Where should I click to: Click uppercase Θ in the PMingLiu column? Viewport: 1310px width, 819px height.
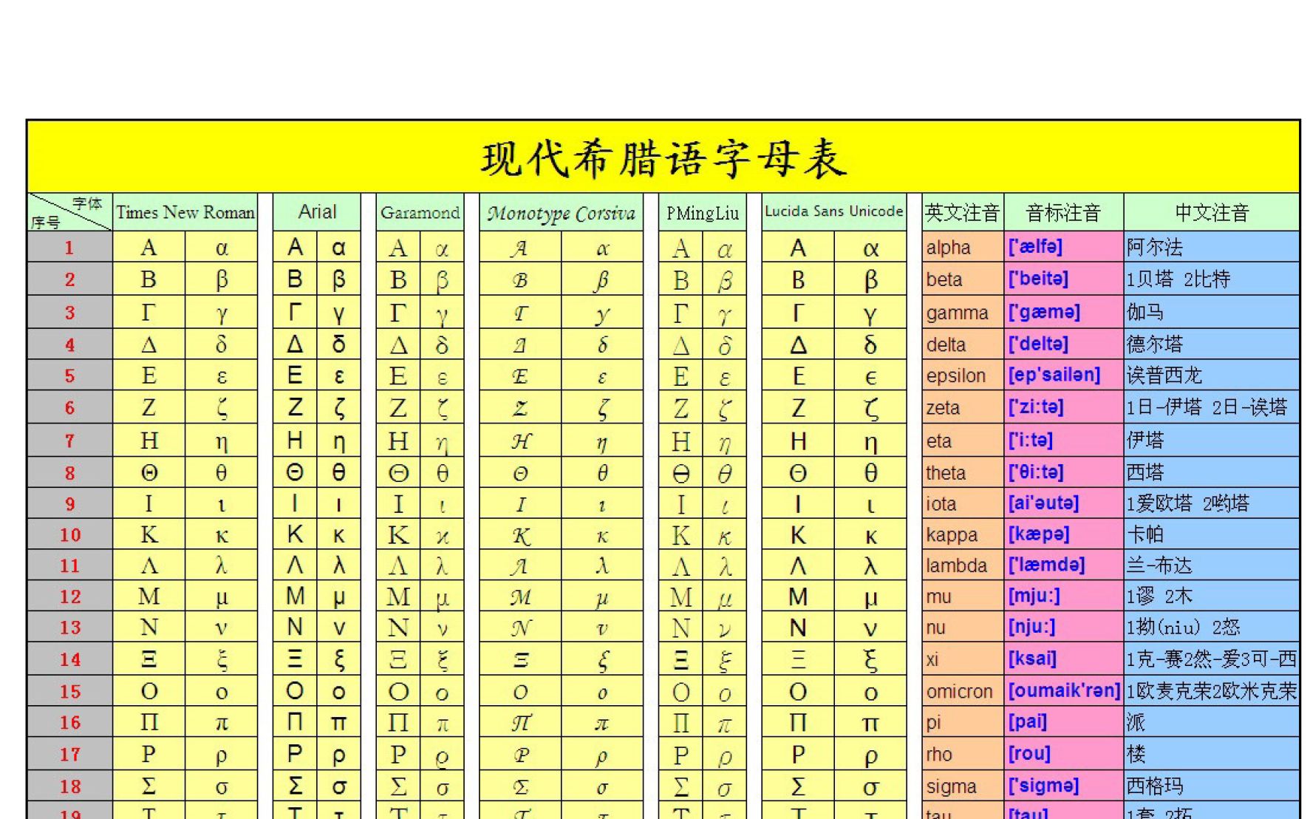coord(680,472)
